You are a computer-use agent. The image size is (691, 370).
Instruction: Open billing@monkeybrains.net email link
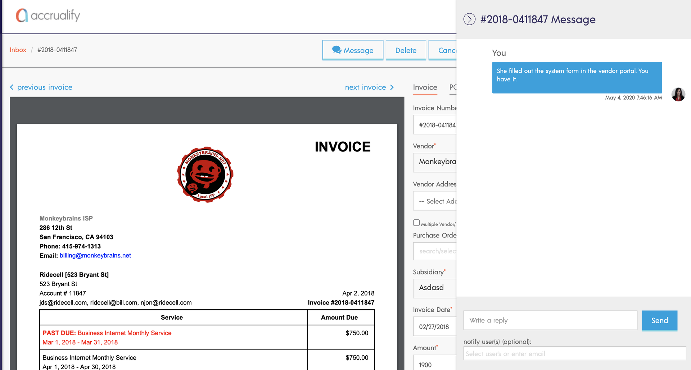95,255
